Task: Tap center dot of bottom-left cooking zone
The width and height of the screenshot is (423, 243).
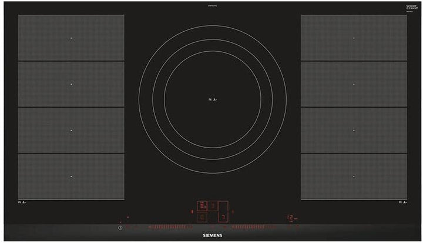Action: click(x=71, y=177)
